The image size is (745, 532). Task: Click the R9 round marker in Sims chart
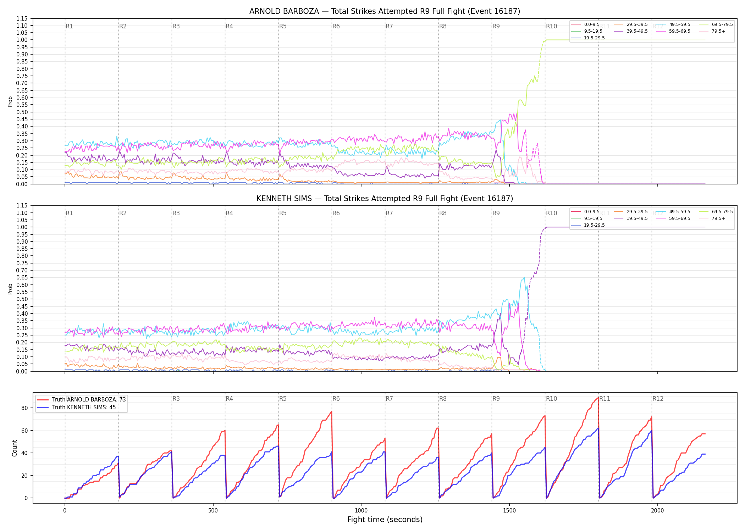tap(496, 213)
